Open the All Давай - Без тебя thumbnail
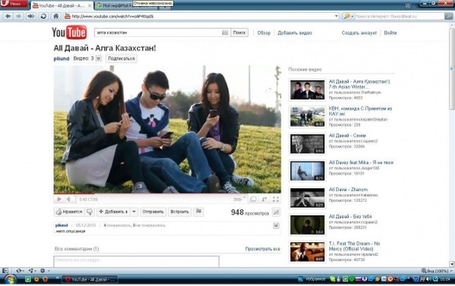Screen dimensions: 455x286 click(307, 225)
